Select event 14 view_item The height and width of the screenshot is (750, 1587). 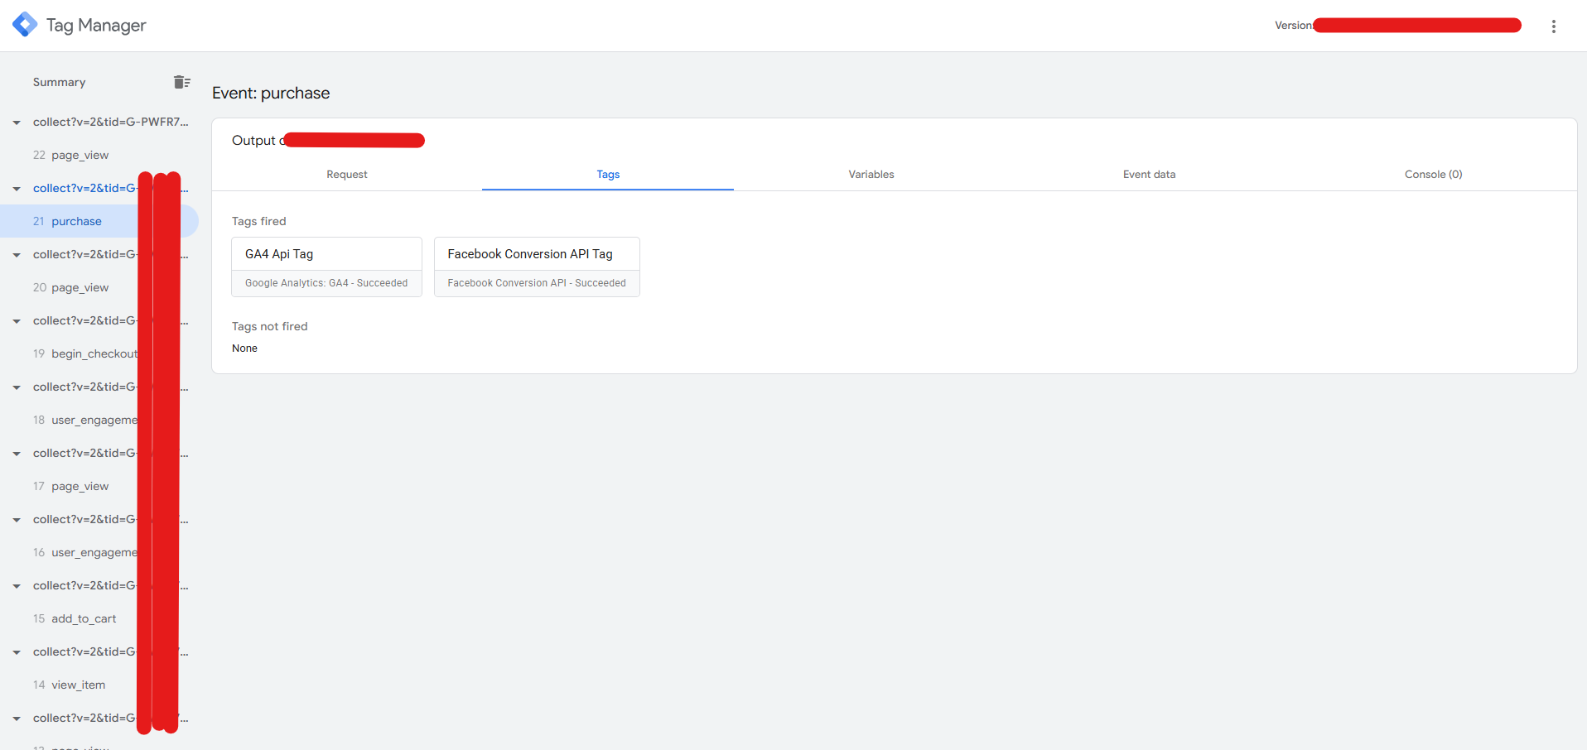pos(99,685)
